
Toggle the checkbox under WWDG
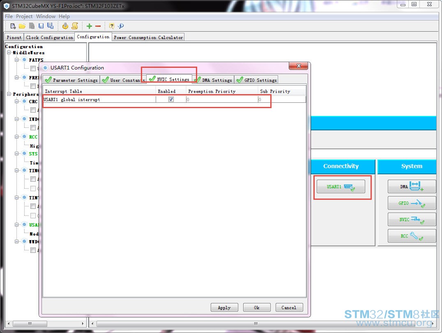(33, 250)
